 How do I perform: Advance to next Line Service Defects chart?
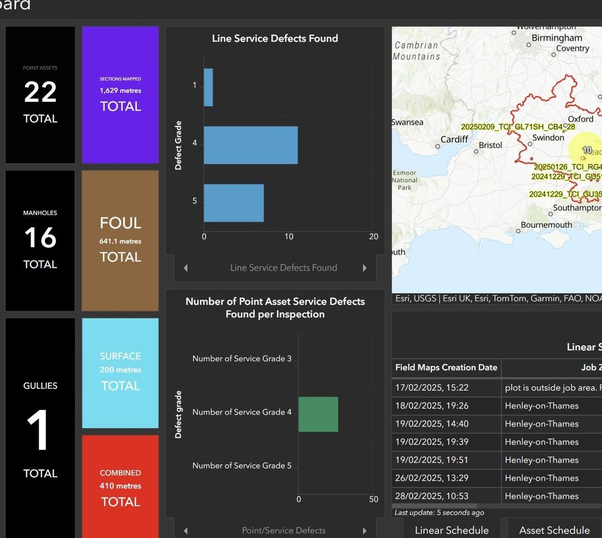364,268
